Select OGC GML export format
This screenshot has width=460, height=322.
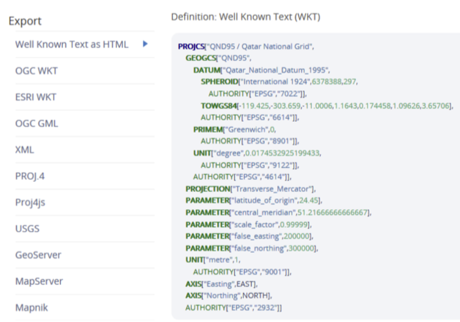36,123
